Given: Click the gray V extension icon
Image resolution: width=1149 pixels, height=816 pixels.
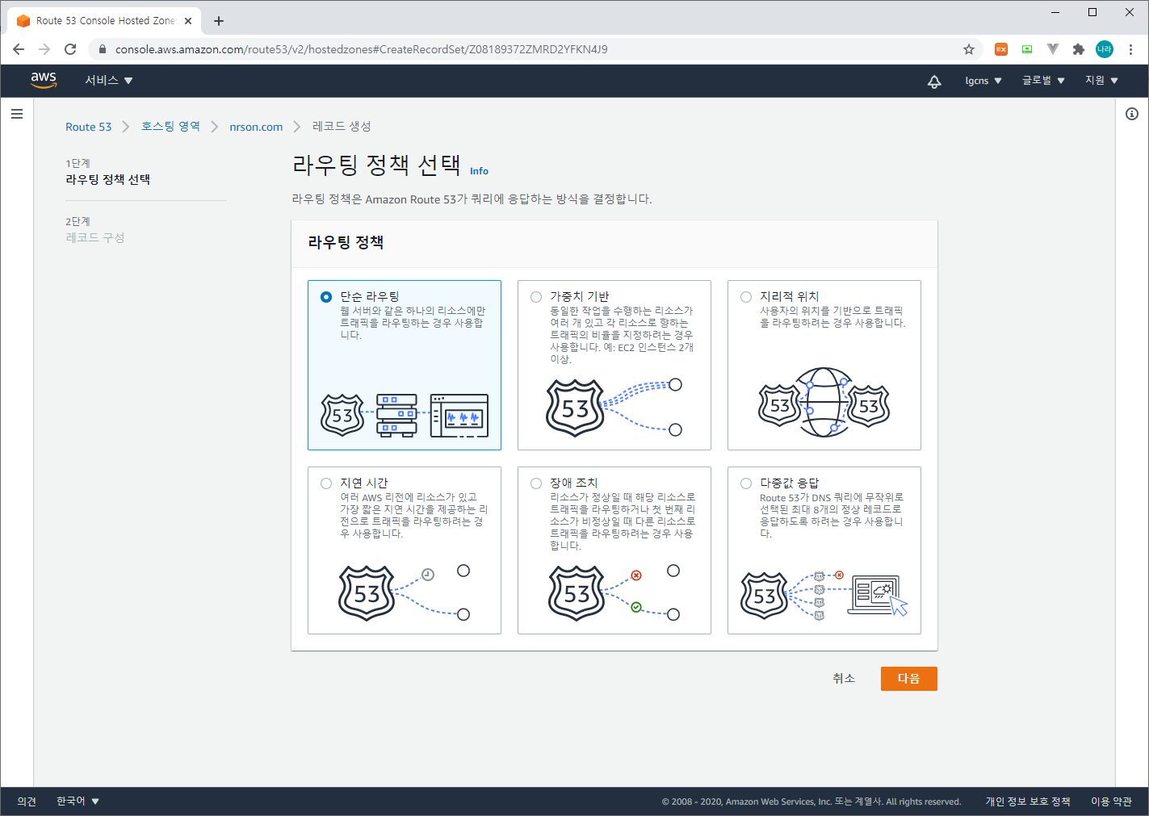Looking at the screenshot, I should (1053, 49).
